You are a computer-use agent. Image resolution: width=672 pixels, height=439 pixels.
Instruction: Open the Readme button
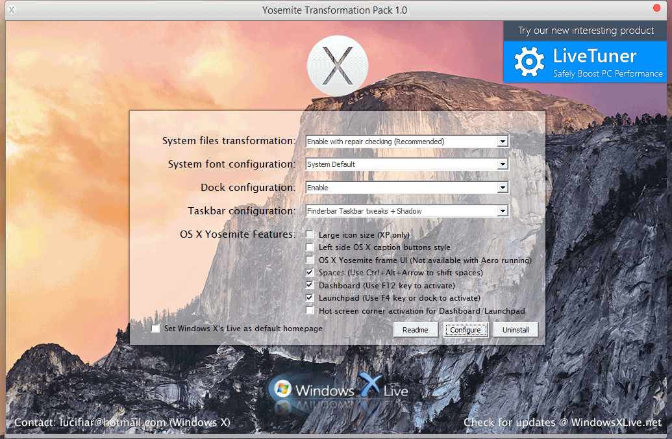tap(416, 330)
